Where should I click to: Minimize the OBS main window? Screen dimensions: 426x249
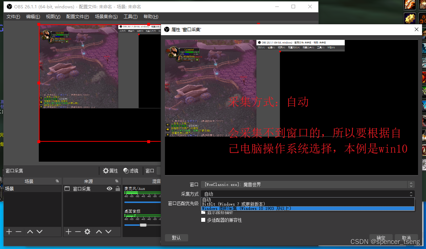click(277, 7)
